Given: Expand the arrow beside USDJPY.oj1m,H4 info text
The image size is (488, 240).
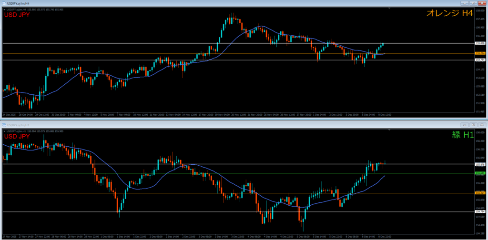Looking at the screenshot, I should (x=4, y=9).
